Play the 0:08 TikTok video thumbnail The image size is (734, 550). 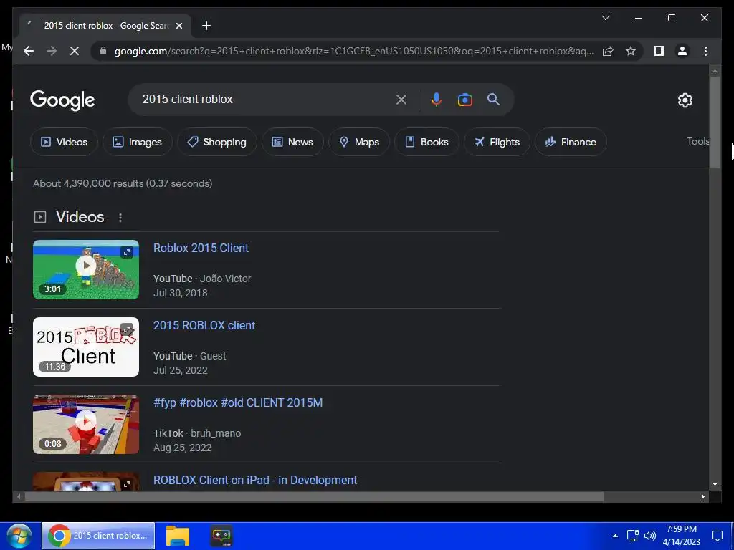coord(86,424)
